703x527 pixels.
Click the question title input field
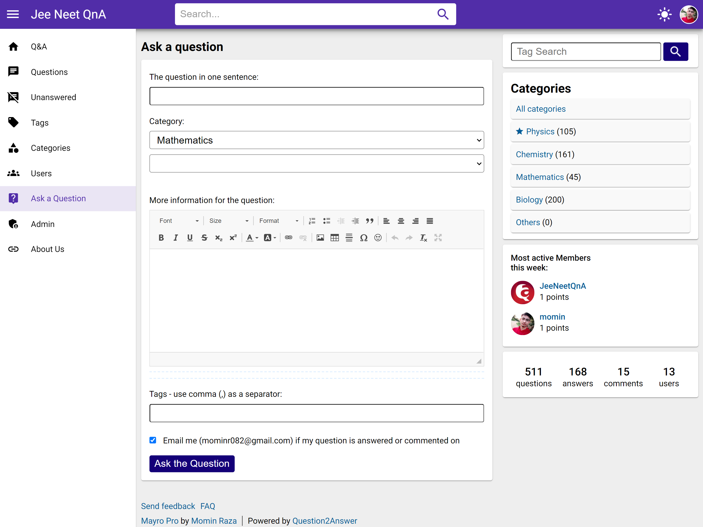click(317, 96)
